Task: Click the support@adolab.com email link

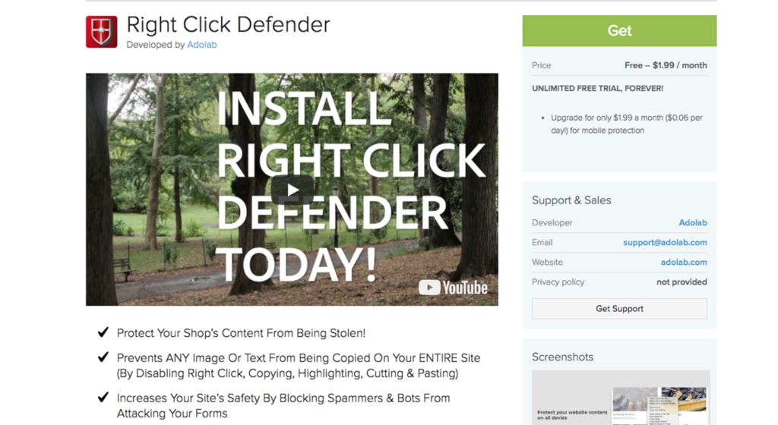Action: tap(665, 243)
